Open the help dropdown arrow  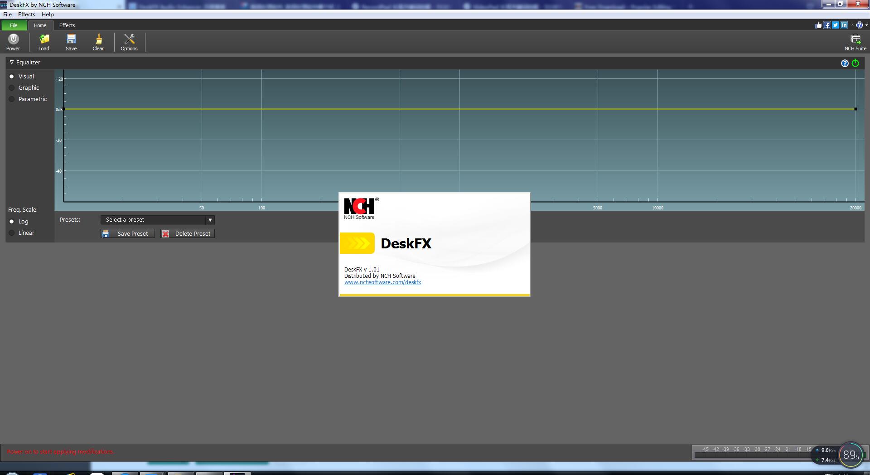point(865,25)
